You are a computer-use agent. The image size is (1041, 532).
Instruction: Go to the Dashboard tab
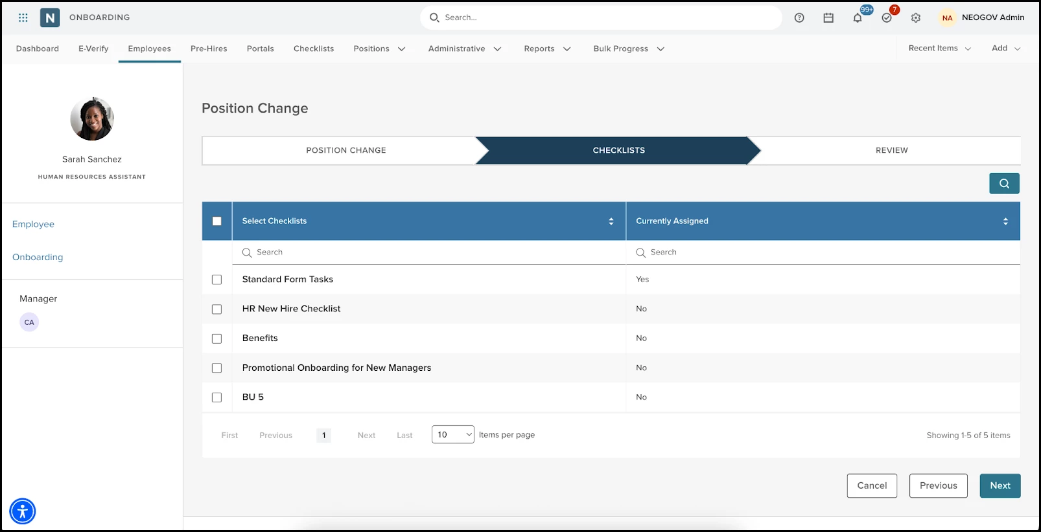[38, 49]
